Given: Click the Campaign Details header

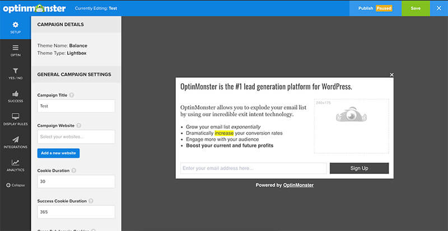Looking at the screenshot, I should point(76,25).
